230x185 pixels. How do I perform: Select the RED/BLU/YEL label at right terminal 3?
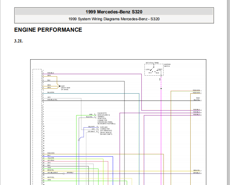click(x=197, y=99)
